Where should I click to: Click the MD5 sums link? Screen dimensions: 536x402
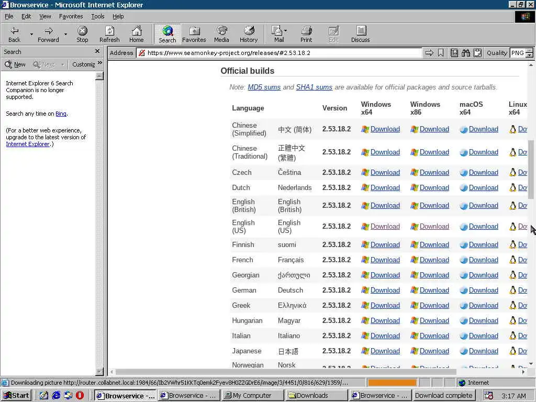[x=264, y=87]
